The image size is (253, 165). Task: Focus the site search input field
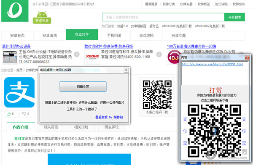click(x=163, y=17)
